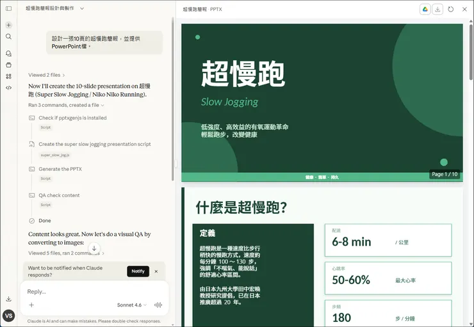Open Sonnet 4.6 model selector
Image resolution: width=474 pixels, height=327 pixels.
(x=132, y=305)
